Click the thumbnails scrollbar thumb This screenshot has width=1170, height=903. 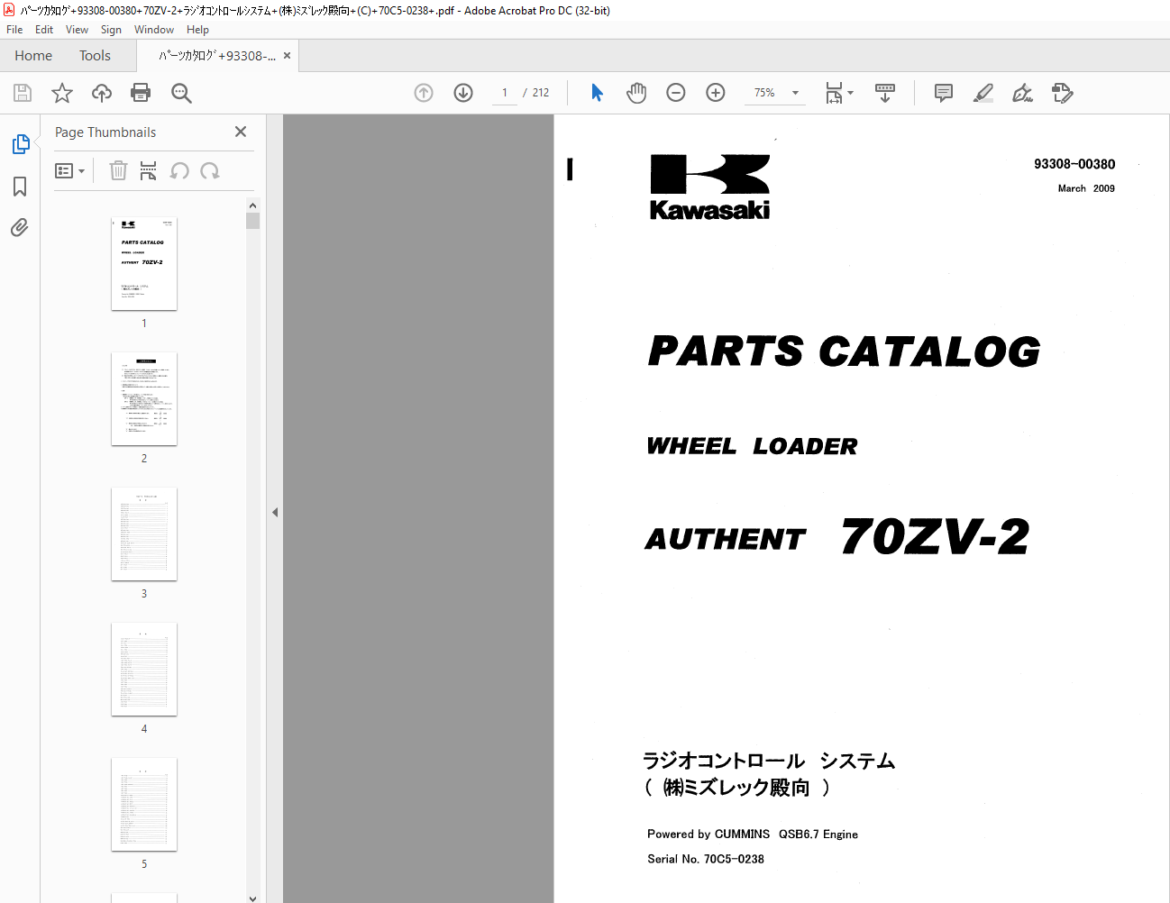tap(252, 221)
